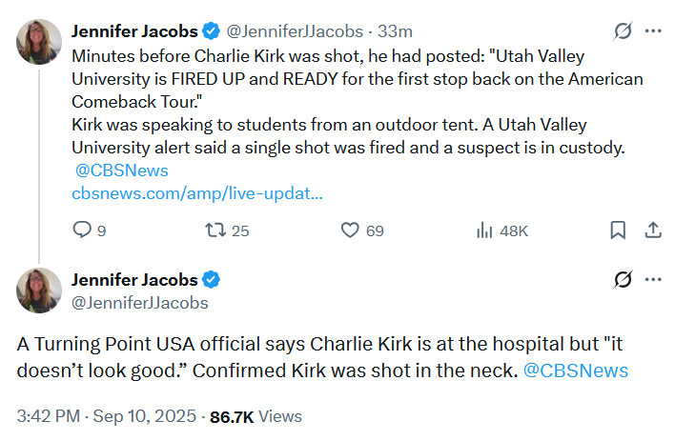Image resolution: width=675 pixels, height=441 pixels.
Task: Click the 3:42 PM Sep 10, 2025 timestamp
Action: point(105,416)
